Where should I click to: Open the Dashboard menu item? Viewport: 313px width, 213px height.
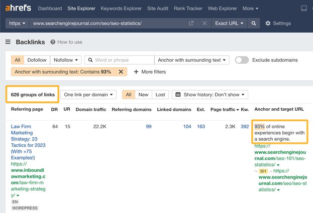(x=50, y=9)
